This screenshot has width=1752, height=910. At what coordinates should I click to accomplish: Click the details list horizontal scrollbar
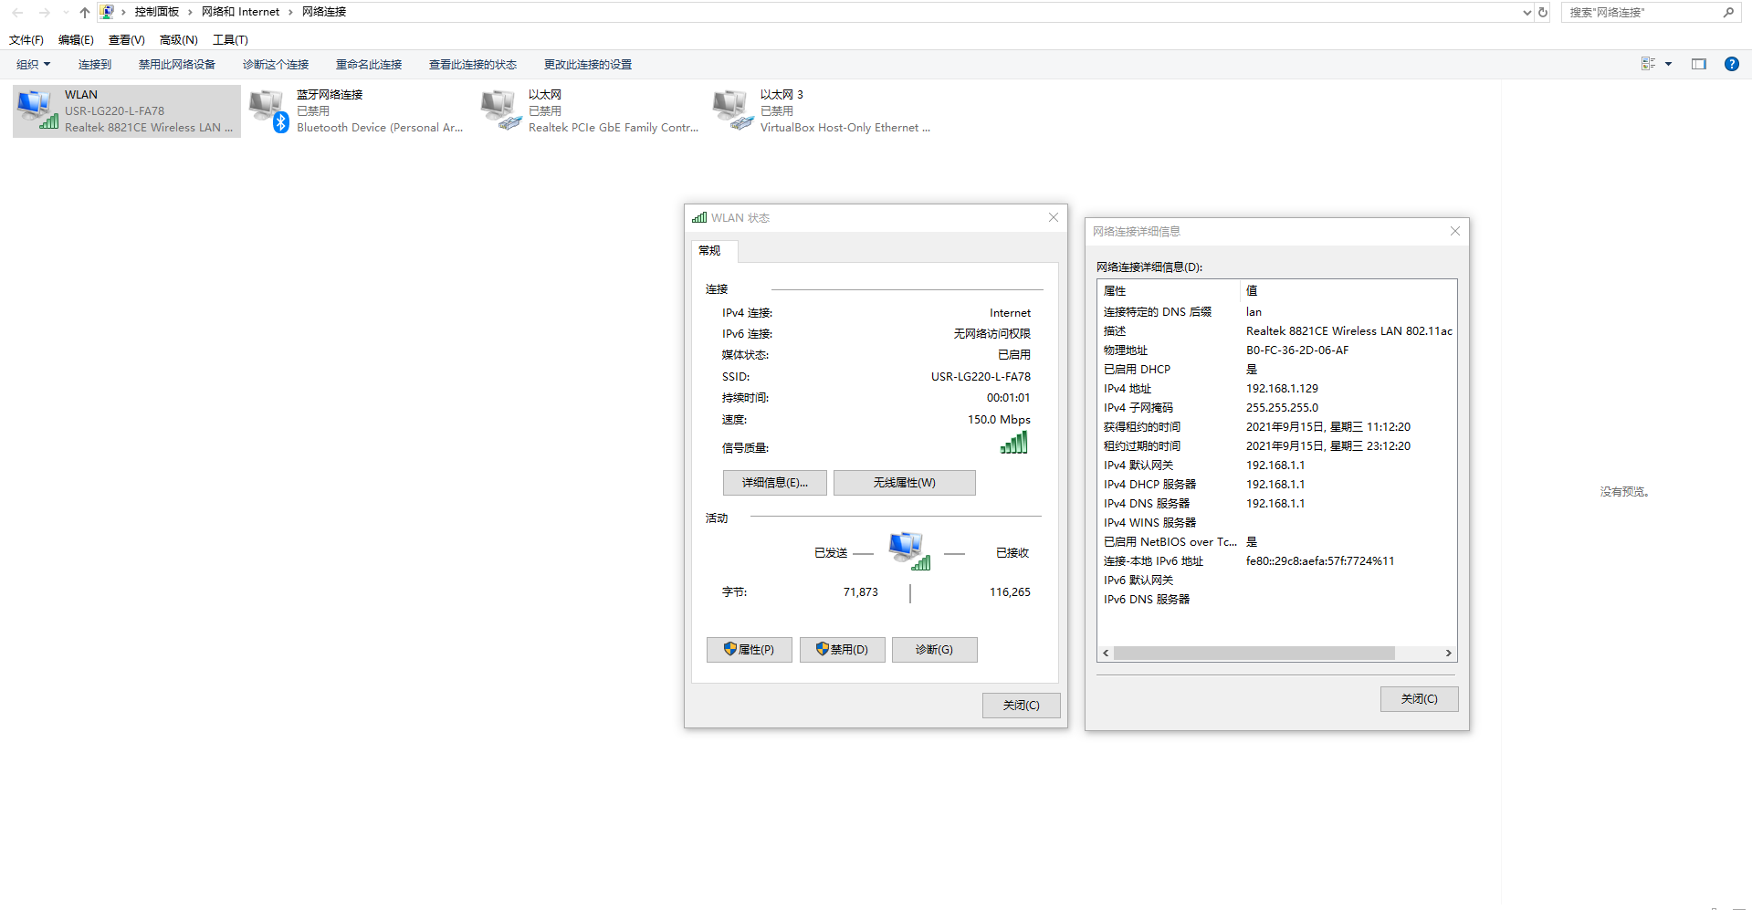[1254, 653]
